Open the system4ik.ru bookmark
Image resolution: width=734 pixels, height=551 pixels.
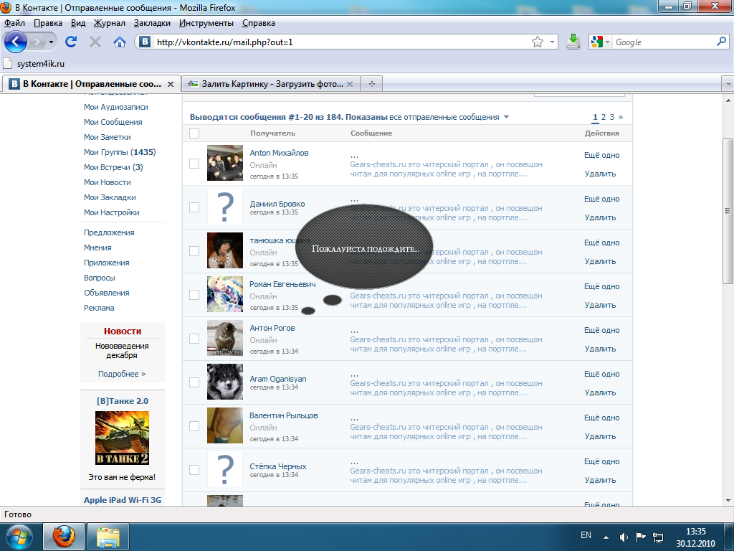pos(34,64)
